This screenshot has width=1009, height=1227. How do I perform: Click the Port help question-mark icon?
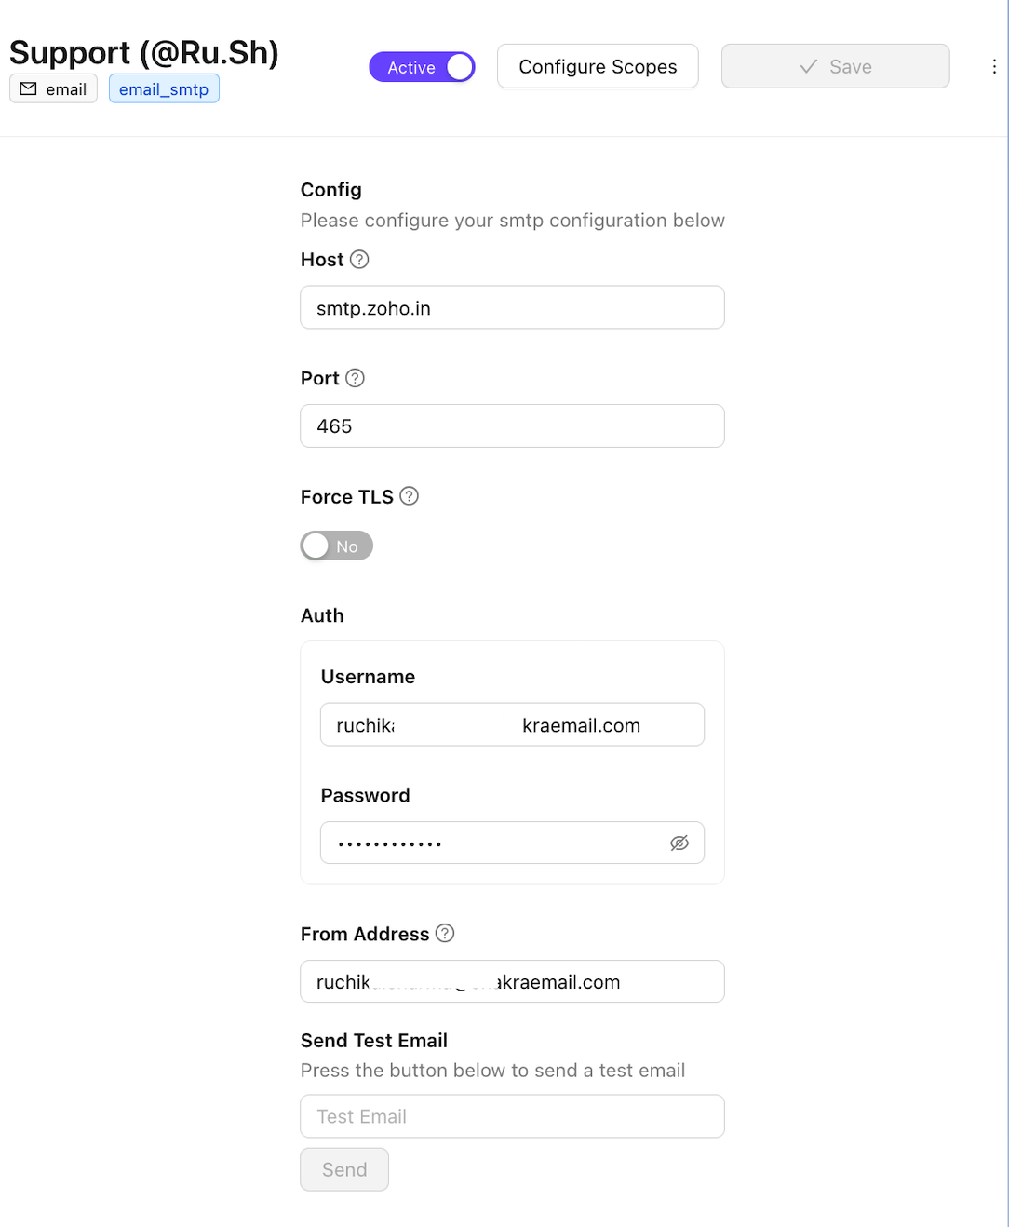tap(355, 378)
